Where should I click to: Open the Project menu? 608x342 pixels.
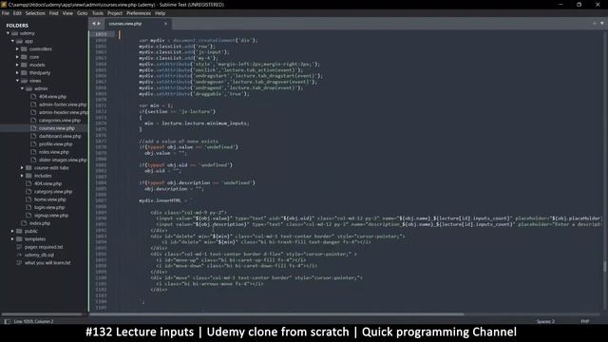[x=115, y=13]
